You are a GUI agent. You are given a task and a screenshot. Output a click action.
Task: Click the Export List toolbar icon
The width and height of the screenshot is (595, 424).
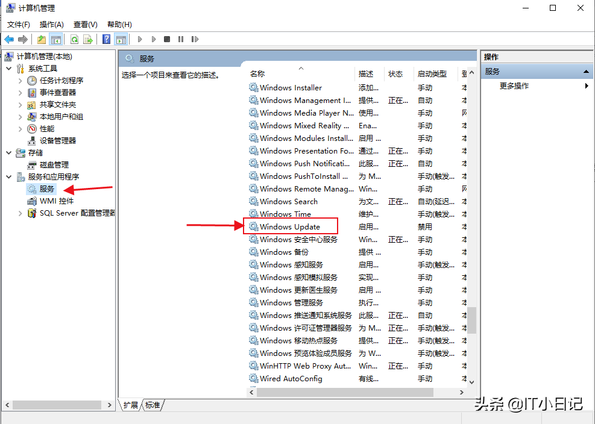tap(88, 39)
